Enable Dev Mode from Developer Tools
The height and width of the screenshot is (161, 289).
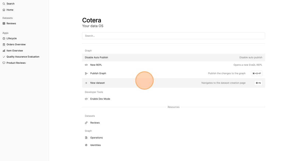pos(100,99)
